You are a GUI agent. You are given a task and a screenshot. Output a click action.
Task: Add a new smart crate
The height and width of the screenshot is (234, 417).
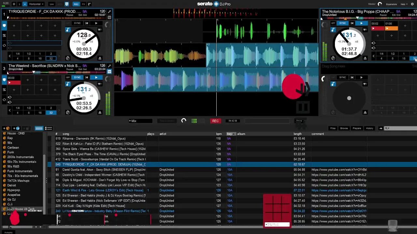point(16,128)
